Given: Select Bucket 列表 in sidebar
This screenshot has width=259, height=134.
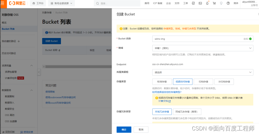Looking at the screenshot, I should tap(8, 29).
